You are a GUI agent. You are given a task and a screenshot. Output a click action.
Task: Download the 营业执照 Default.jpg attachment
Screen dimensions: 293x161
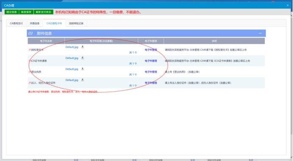82,69
